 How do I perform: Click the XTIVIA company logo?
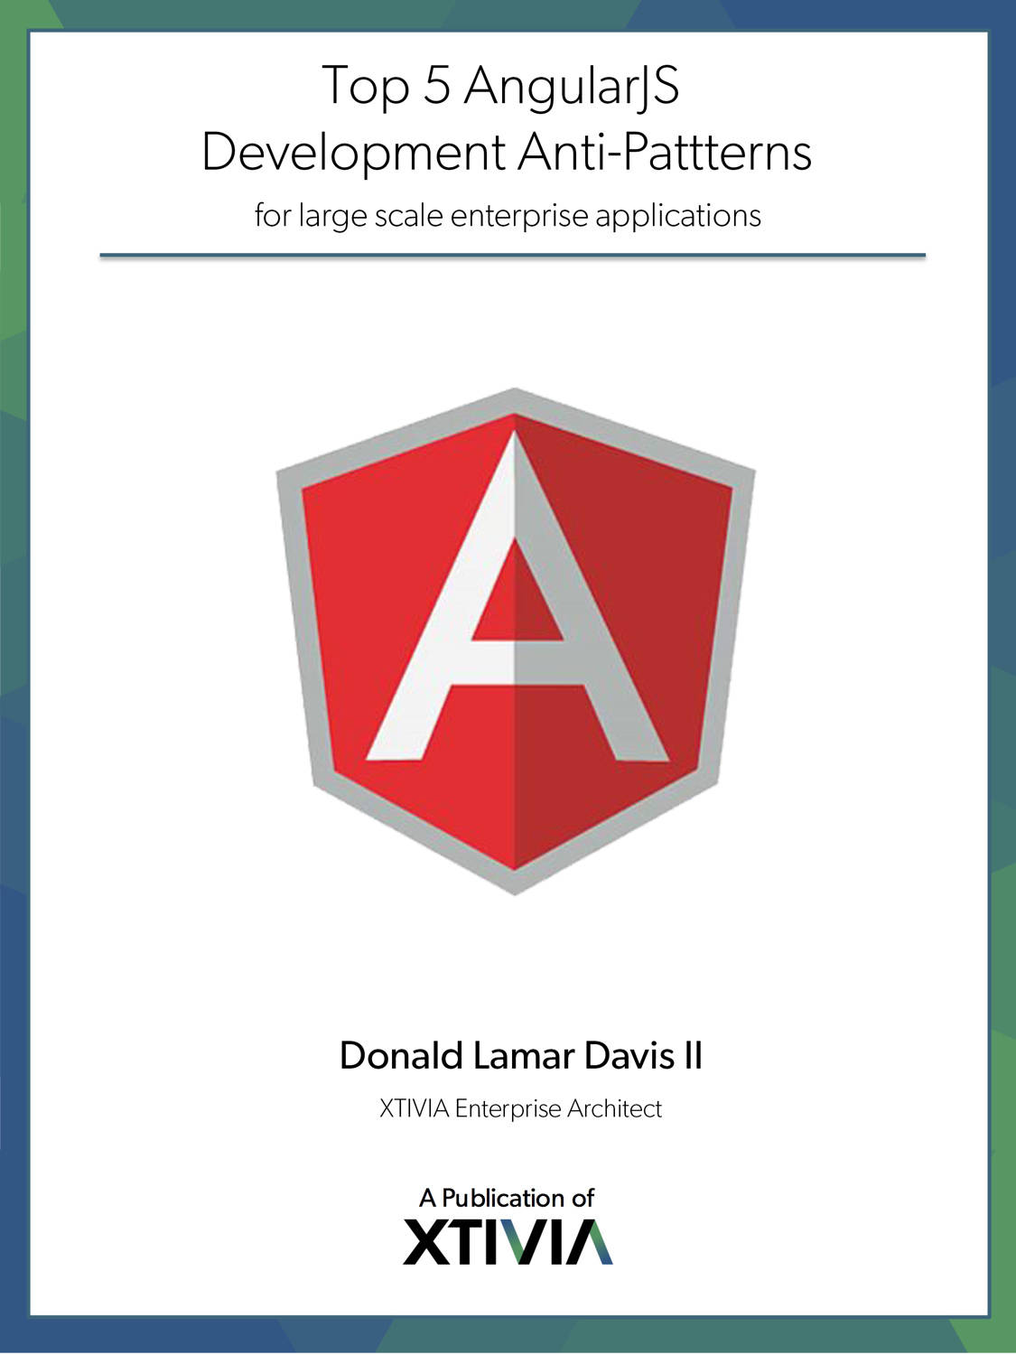pyautogui.click(x=508, y=1241)
